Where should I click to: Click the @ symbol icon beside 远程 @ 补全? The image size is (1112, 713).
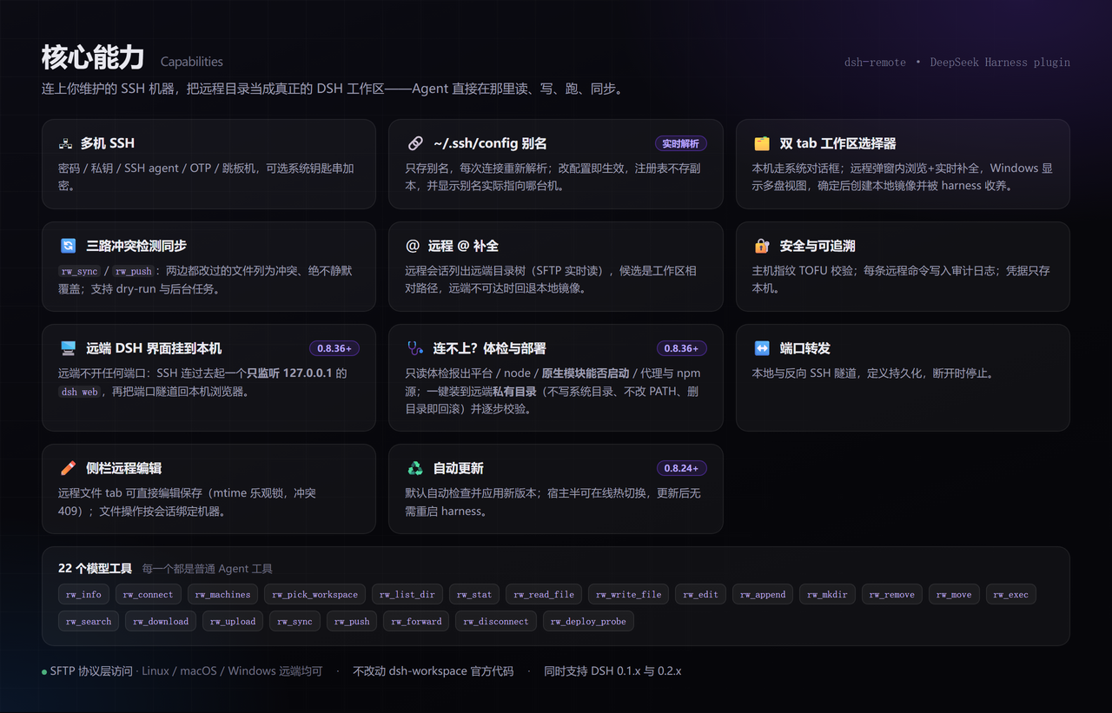point(413,246)
